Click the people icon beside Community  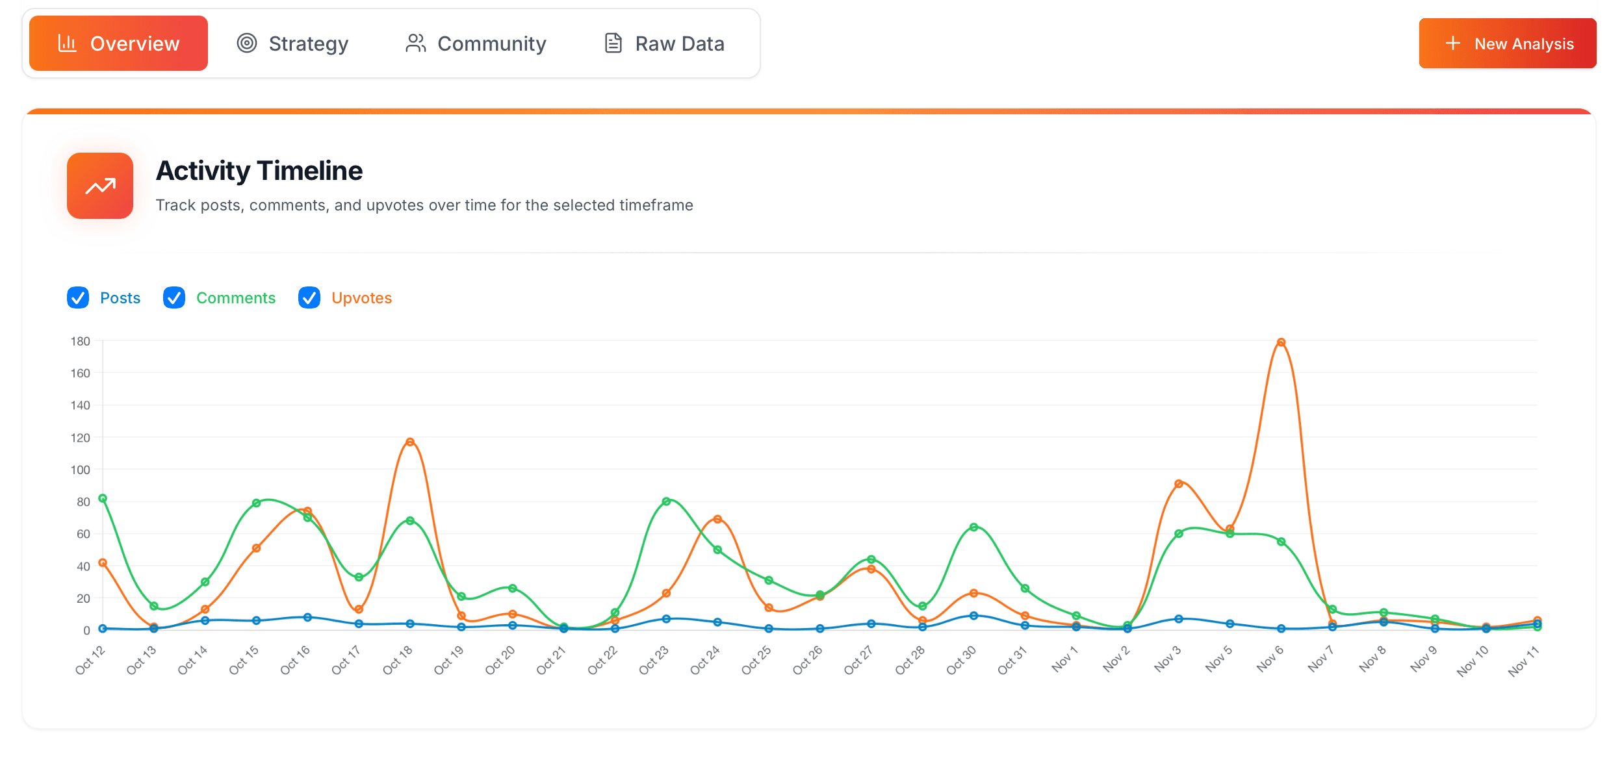click(415, 44)
